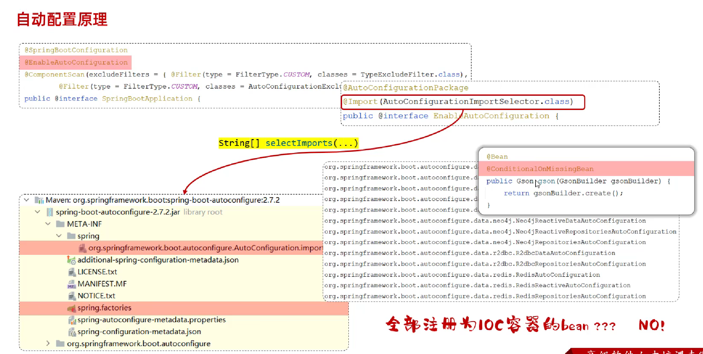Open org.springframework.boot.autoconfigure.AutoConfiguration.imports file
703x354 pixels.
(205, 248)
